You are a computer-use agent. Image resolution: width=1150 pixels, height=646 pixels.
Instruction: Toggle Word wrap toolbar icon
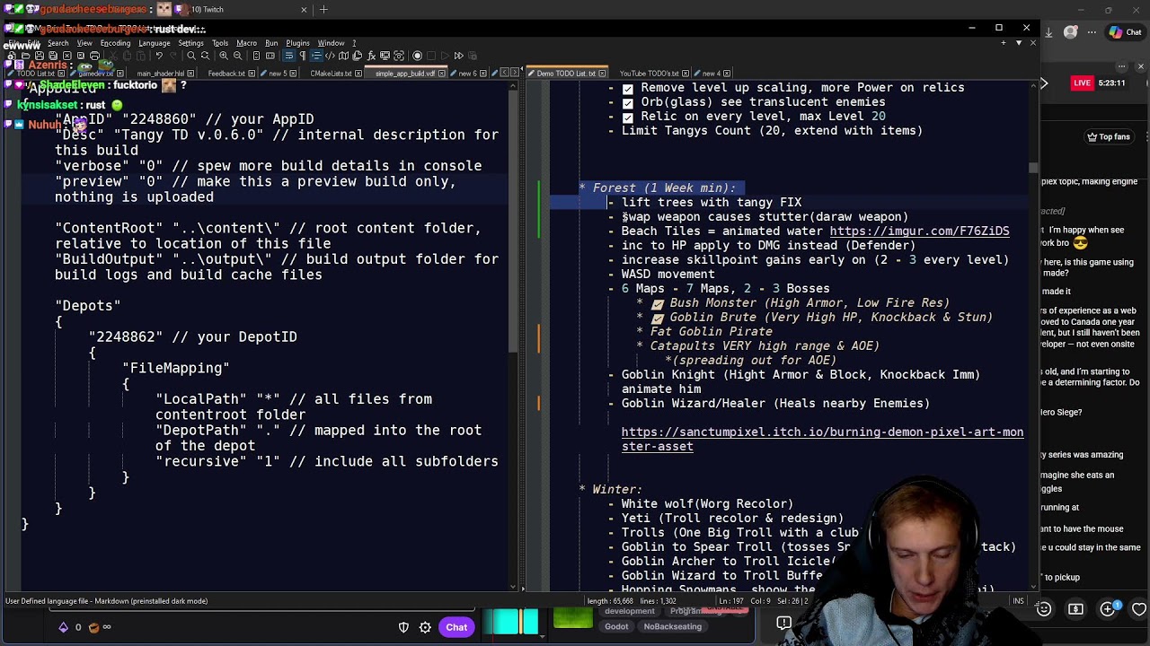coord(289,56)
